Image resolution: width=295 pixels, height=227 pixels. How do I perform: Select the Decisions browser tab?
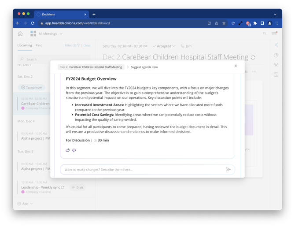[61, 14]
